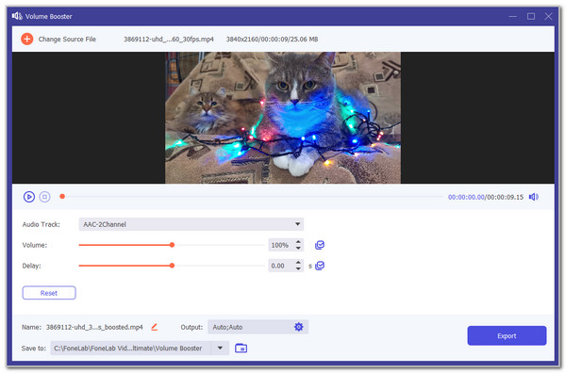The height and width of the screenshot is (373, 566).
Task: Click the Delay value field
Action: tap(281, 266)
